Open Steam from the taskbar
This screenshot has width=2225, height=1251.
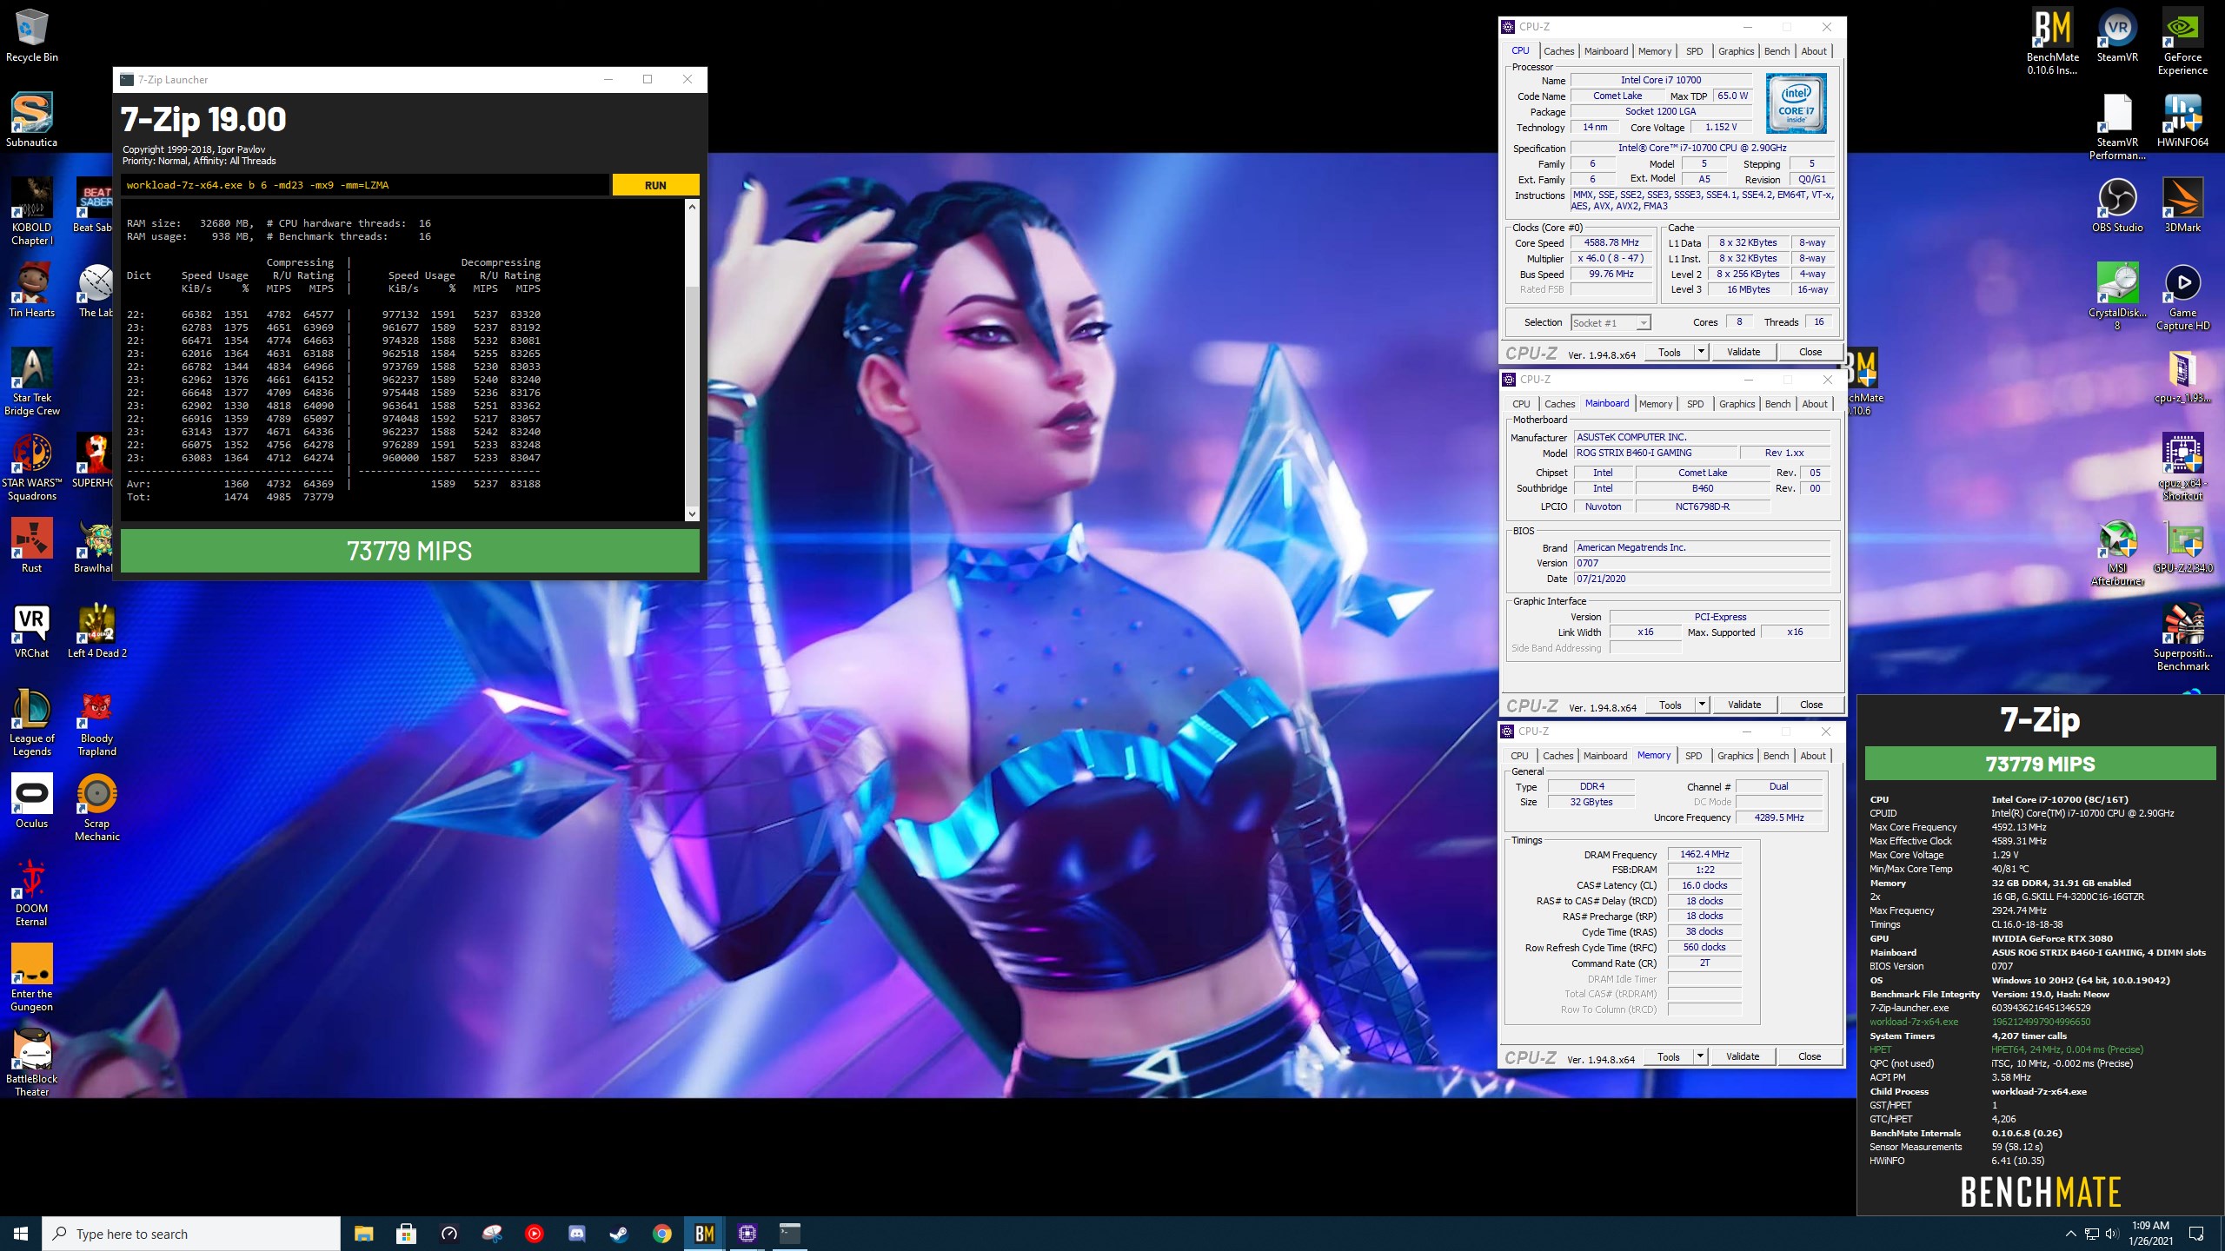(620, 1234)
